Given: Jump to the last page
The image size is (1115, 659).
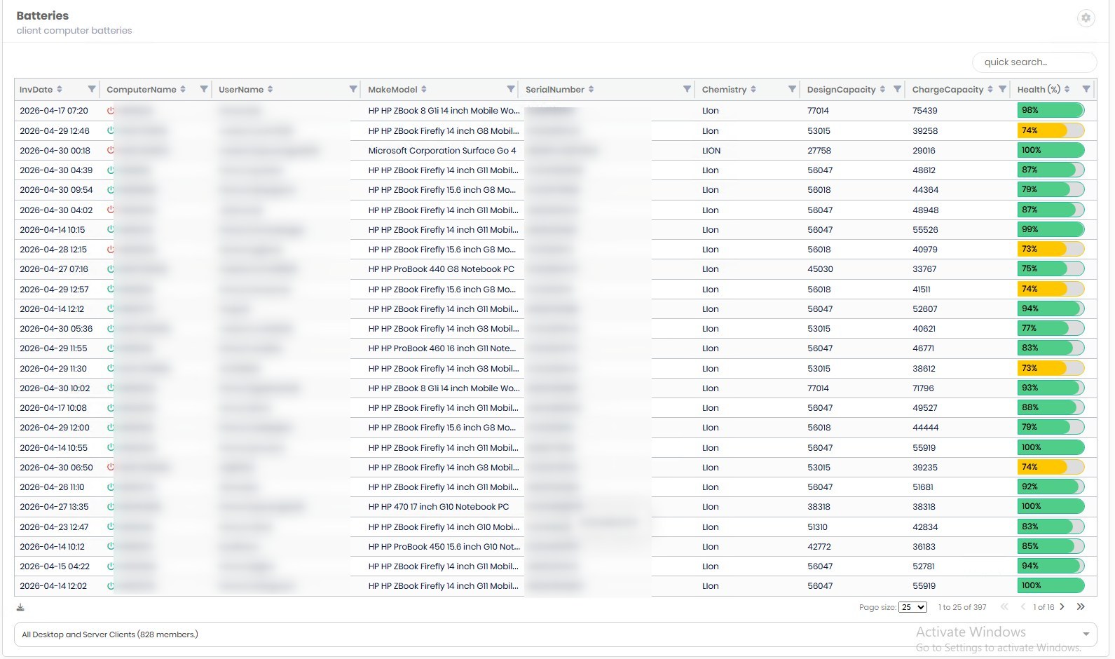Looking at the screenshot, I should click(x=1081, y=607).
